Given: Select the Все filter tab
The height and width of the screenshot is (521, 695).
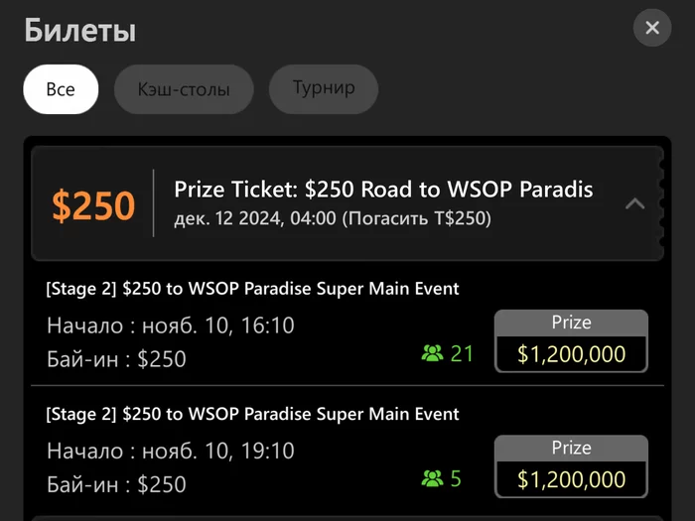Looking at the screenshot, I should tap(61, 89).
